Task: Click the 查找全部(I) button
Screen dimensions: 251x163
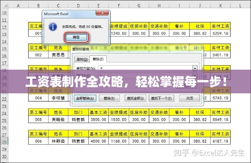Action: click(134, 98)
